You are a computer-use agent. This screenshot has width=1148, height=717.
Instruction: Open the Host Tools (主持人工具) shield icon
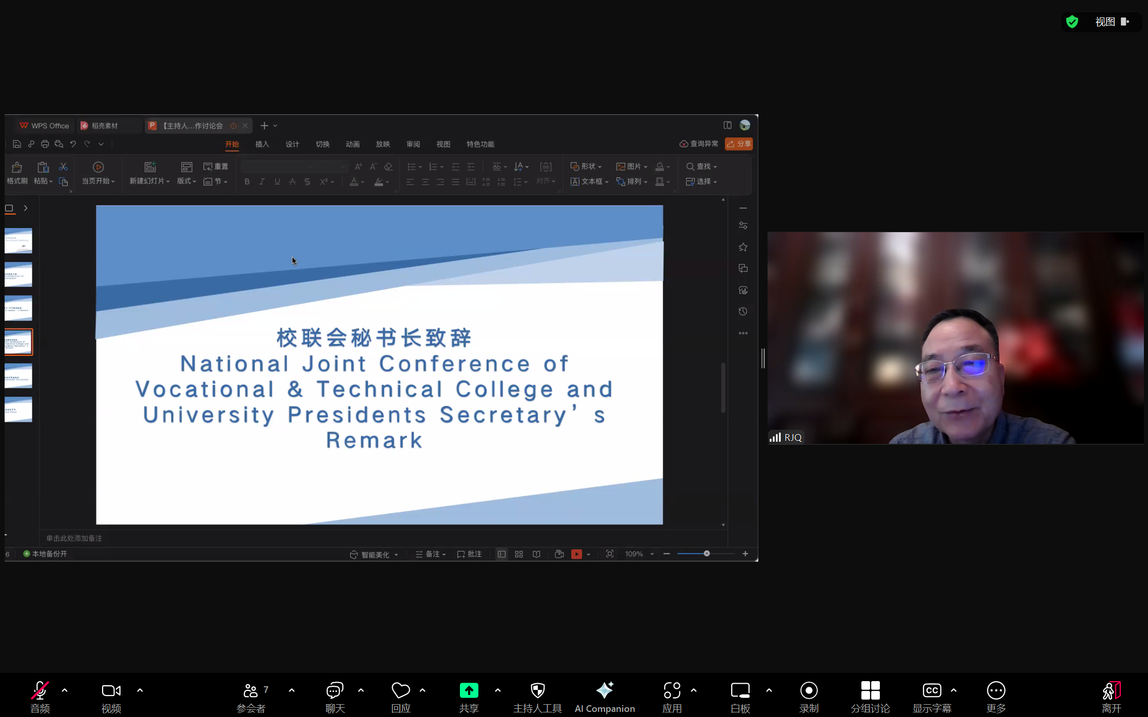pos(537,691)
